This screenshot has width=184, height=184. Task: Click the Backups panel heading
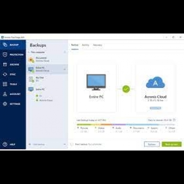[x=38, y=45]
